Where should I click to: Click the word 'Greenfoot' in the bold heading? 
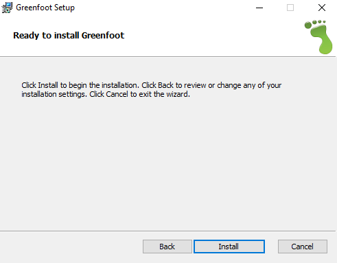point(103,36)
